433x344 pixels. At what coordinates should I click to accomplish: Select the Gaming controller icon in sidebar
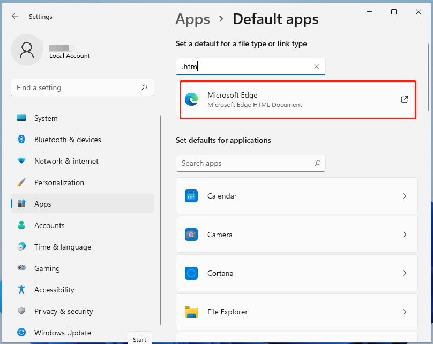pyautogui.click(x=21, y=268)
